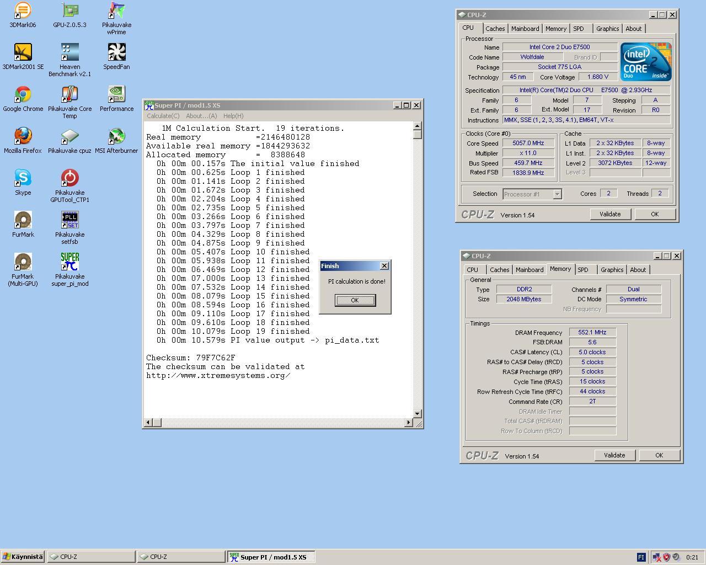The image size is (706, 565).
Task: Expand the Processor #1 selection dropdown
Action: point(557,194)
